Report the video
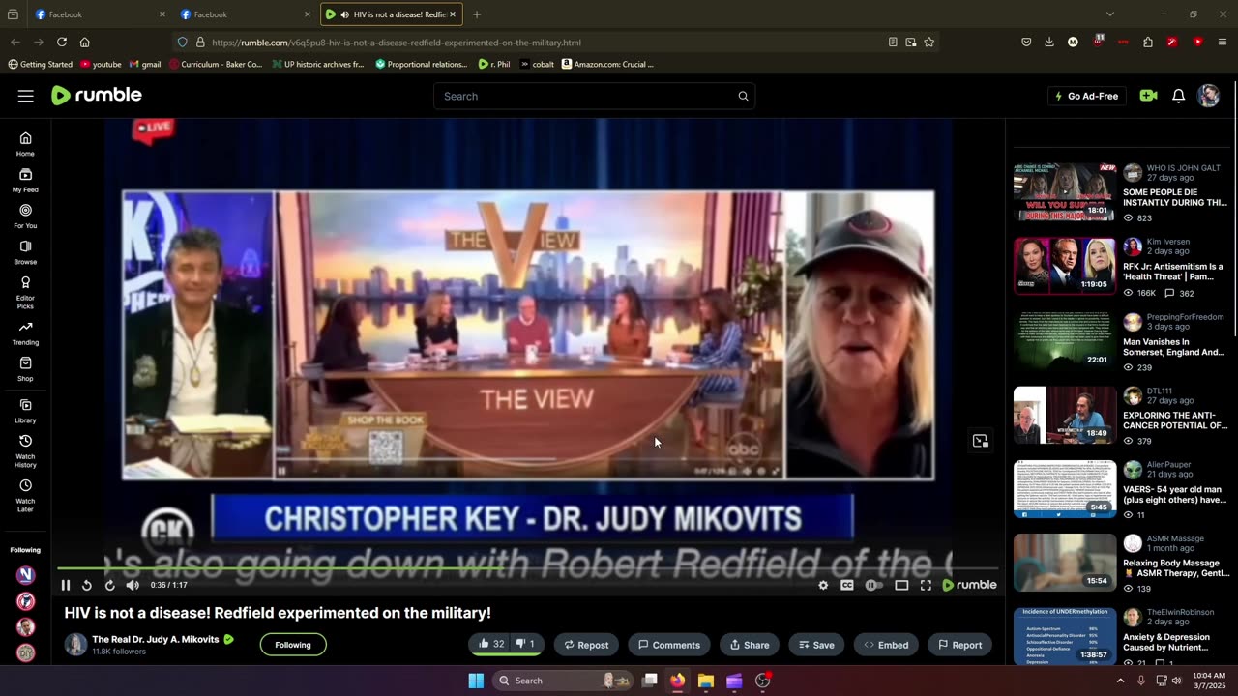This screenshot has height=696, width=1238. pyautogui.click(x=959, y=645)
